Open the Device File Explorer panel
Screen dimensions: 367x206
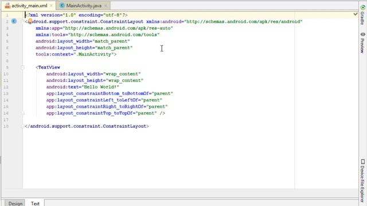pos(362,180)
